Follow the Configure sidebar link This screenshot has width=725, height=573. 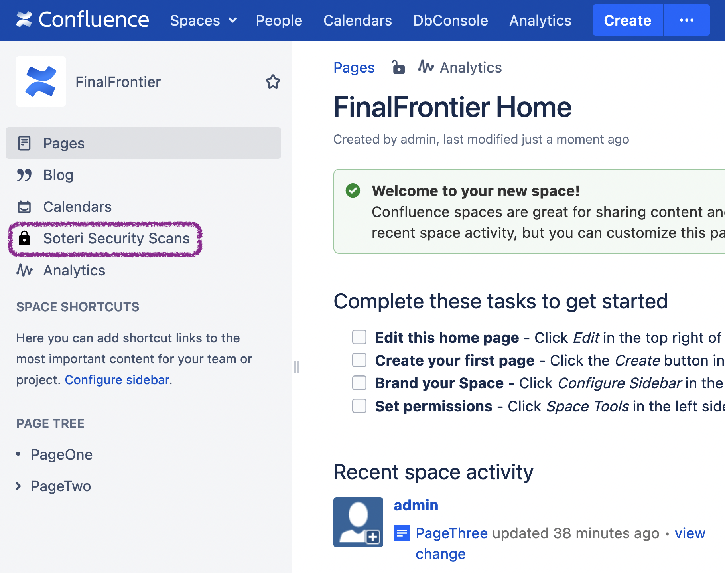[117, 380]
